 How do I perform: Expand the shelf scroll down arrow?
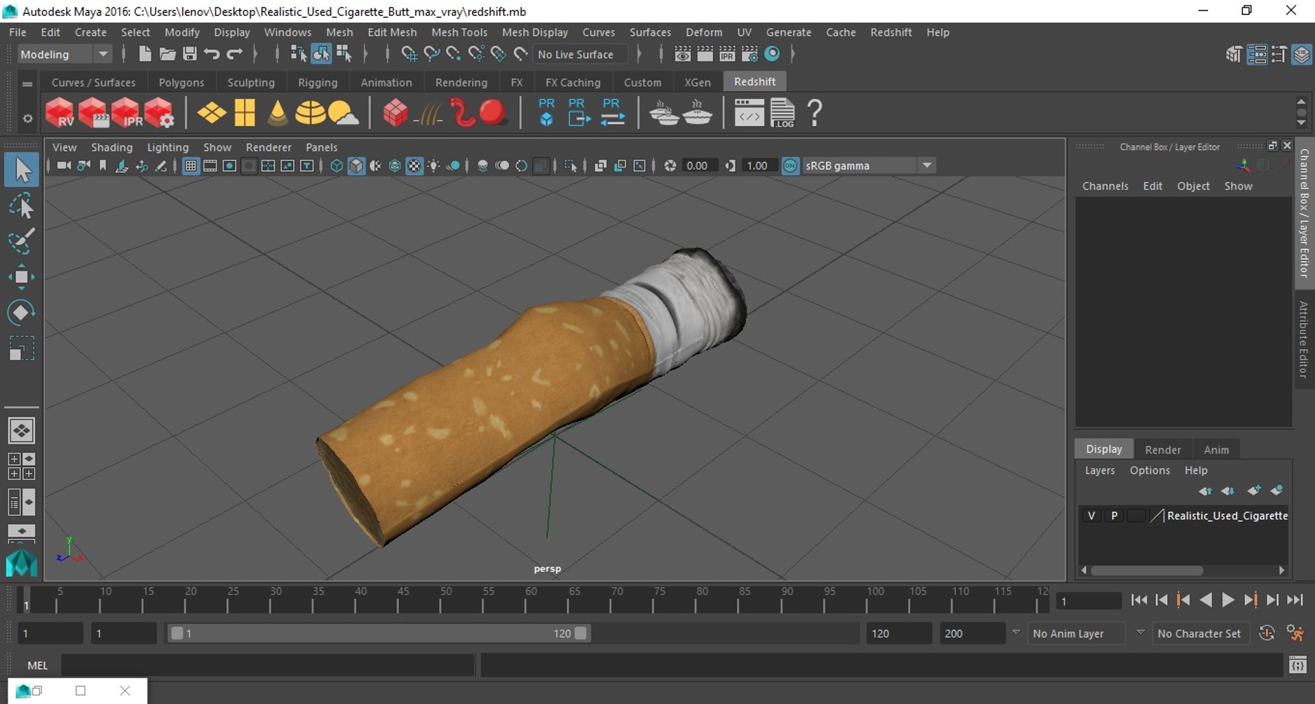pyautogui.click(x=1301, y=124)
